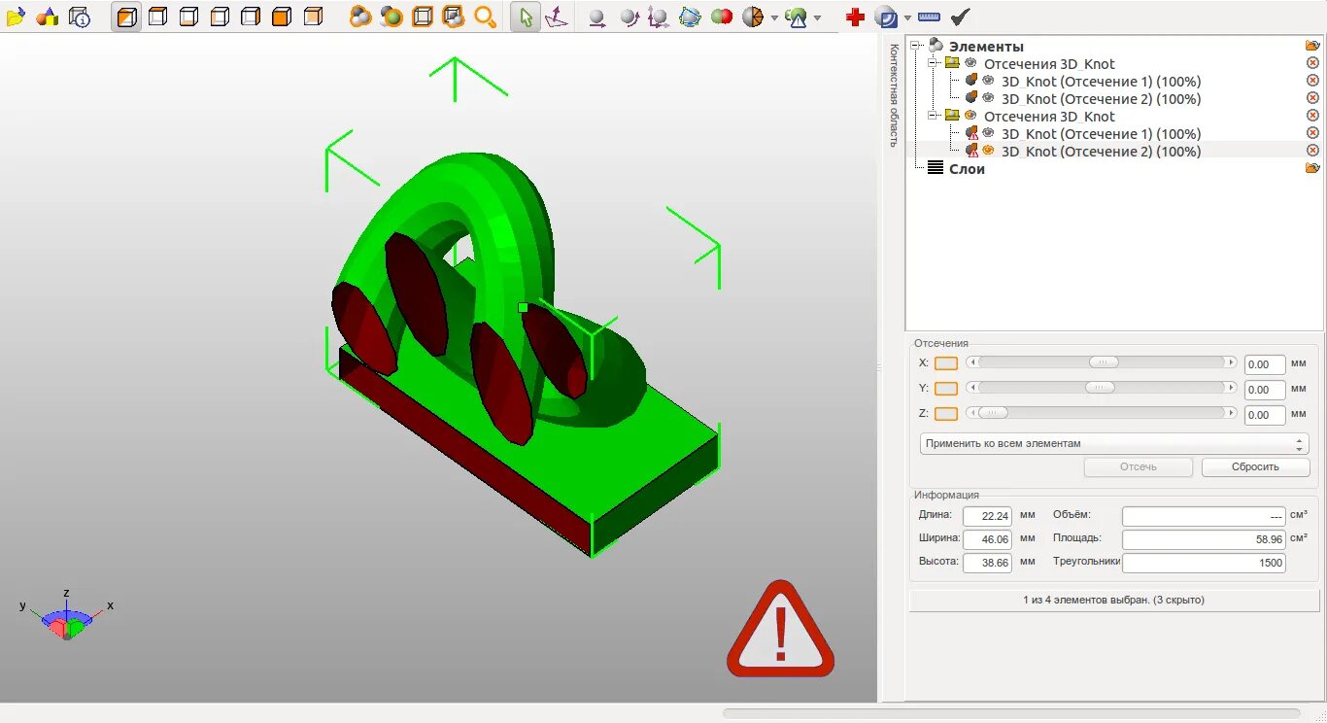1327x723 pixels.
Task: Open dropdown arrow beside blue measurement icon
Action: [x=907, y=17]
